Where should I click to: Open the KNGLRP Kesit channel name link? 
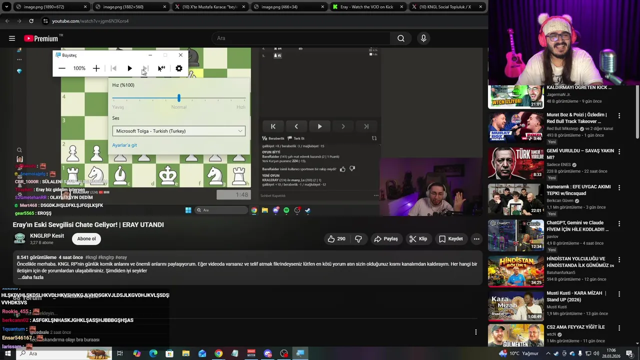click(47, 236)
